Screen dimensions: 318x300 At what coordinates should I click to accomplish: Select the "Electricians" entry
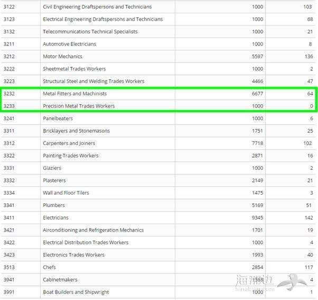coord(56,217)
